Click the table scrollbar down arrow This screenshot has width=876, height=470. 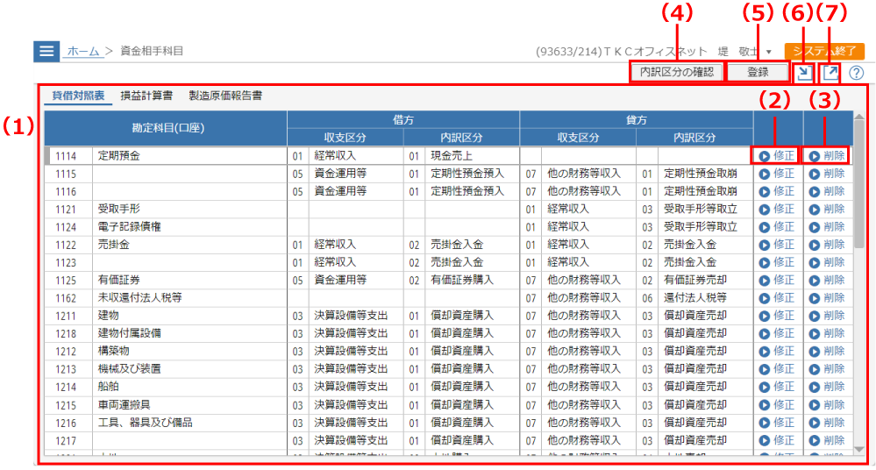(859, 449)
